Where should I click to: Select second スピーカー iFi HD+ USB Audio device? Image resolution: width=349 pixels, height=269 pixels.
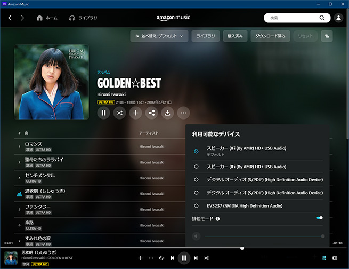(257, 167)
